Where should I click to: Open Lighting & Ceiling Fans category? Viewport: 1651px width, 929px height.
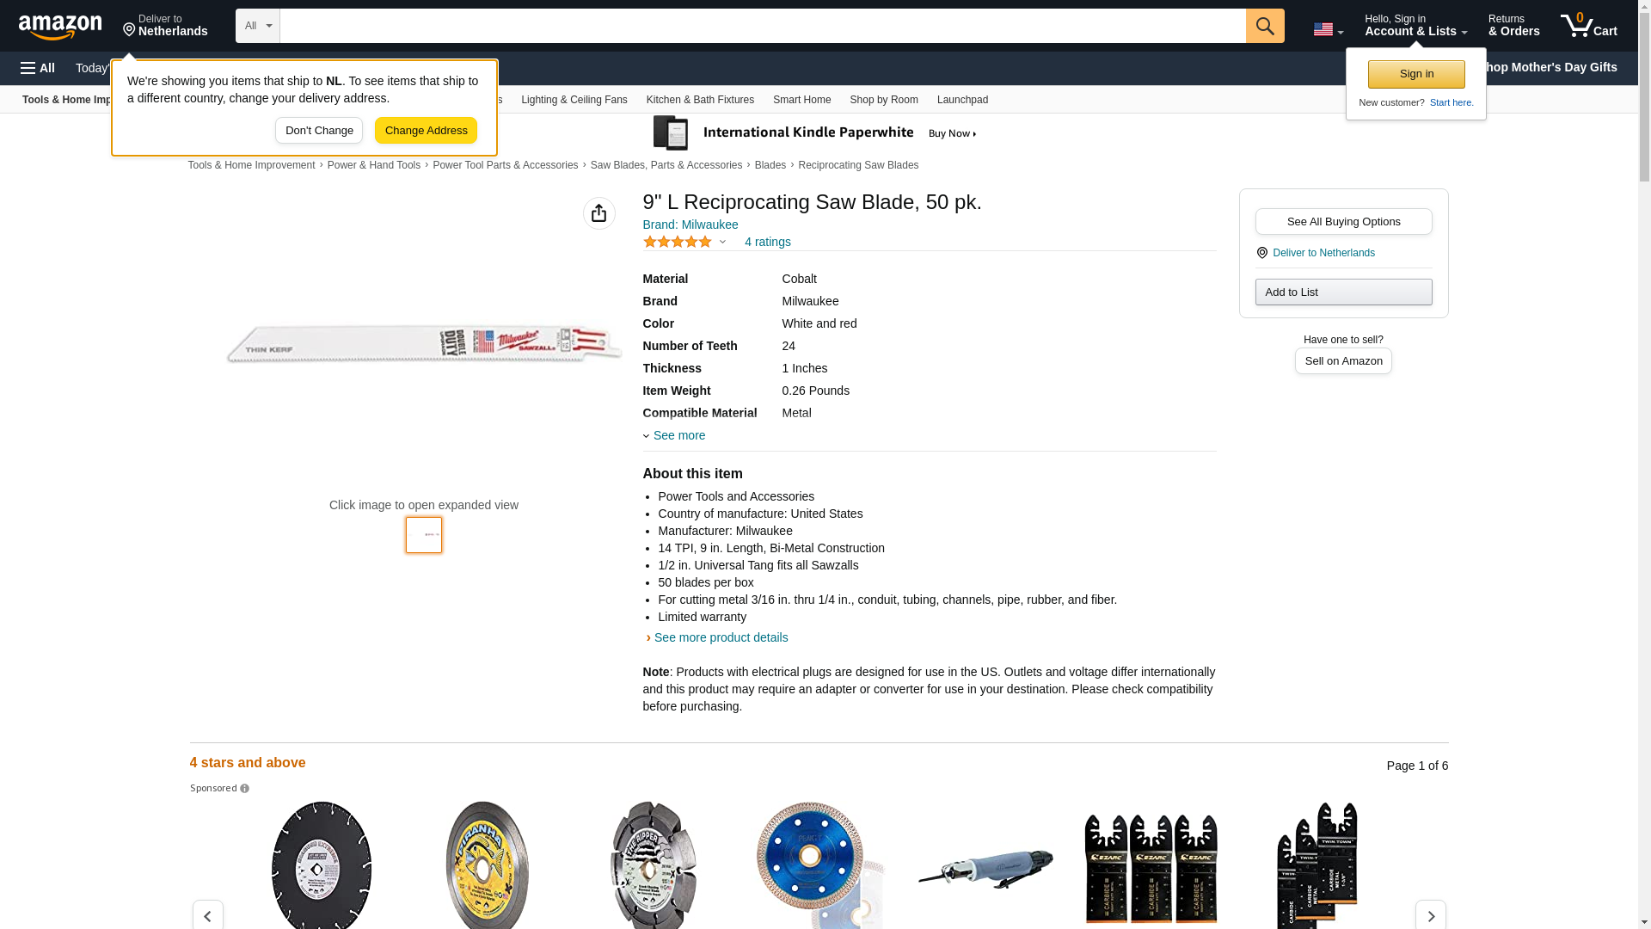click(x=574, y=100)
